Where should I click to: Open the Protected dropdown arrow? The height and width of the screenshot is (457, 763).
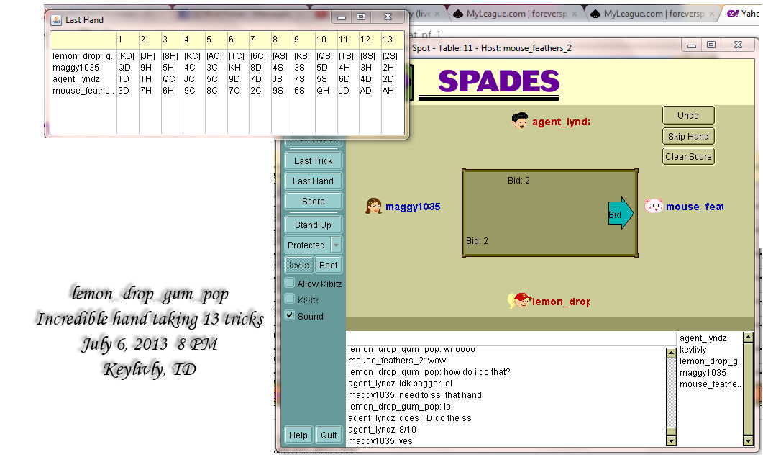pos(336,245)
